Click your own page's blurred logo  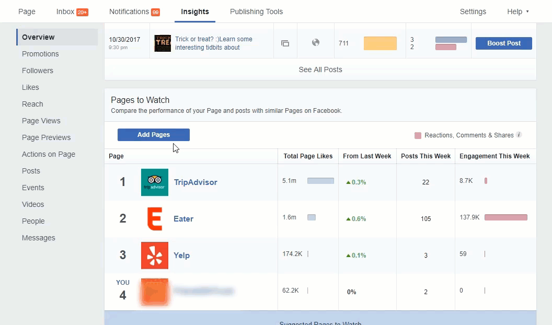[154, 292]
